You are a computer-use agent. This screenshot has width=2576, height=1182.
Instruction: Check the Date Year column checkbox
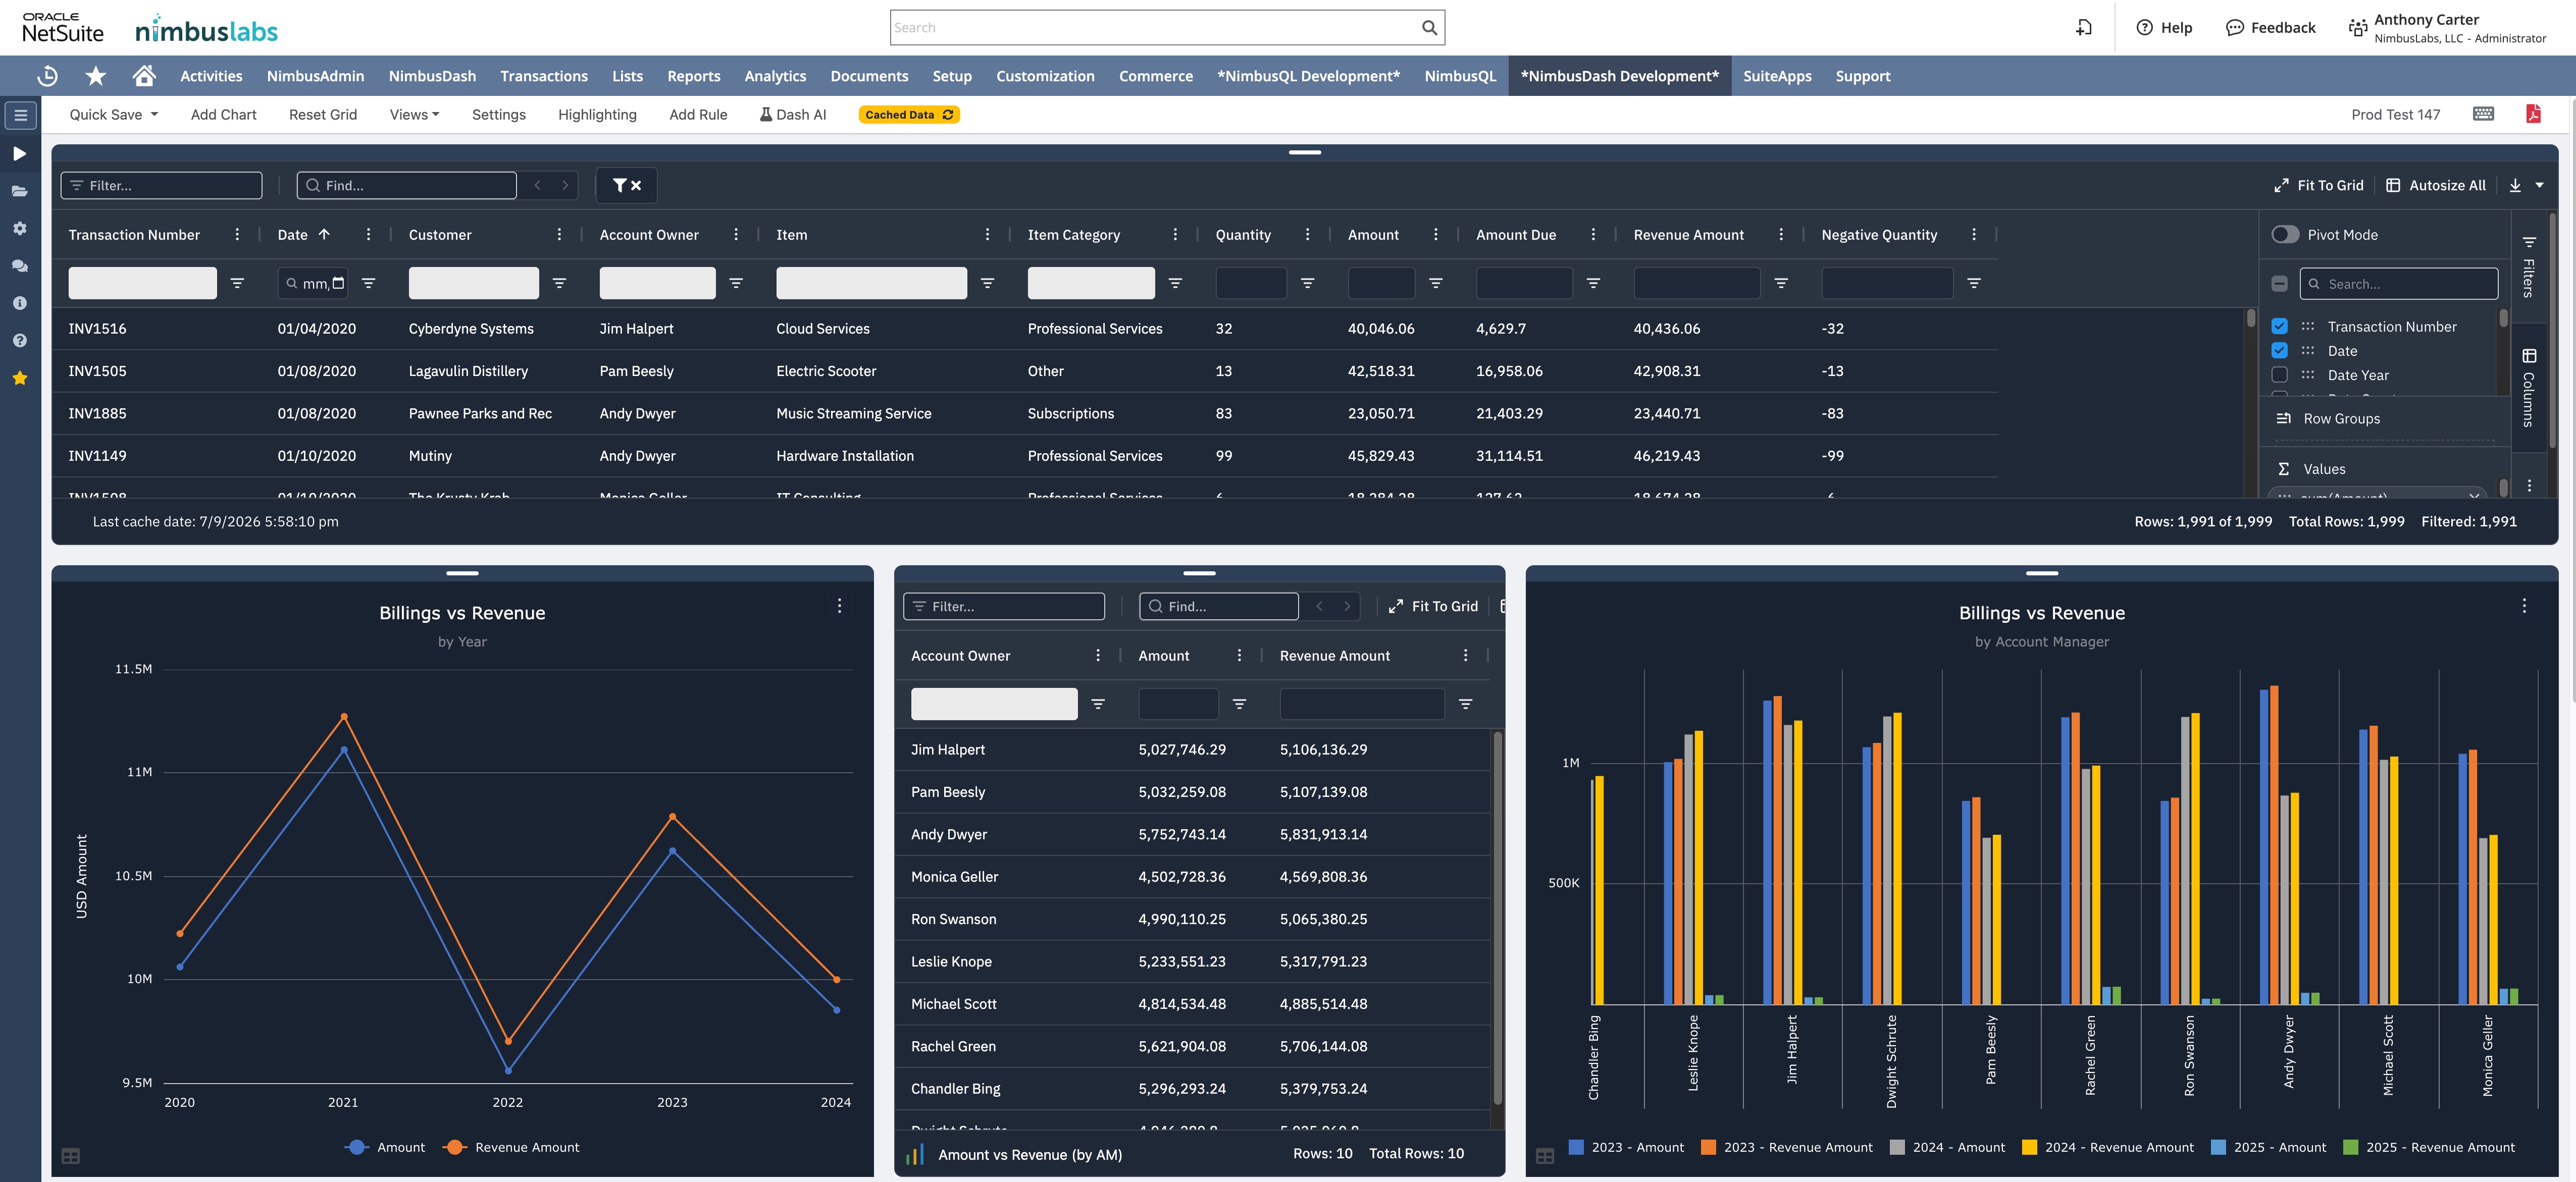point(2279,375)
